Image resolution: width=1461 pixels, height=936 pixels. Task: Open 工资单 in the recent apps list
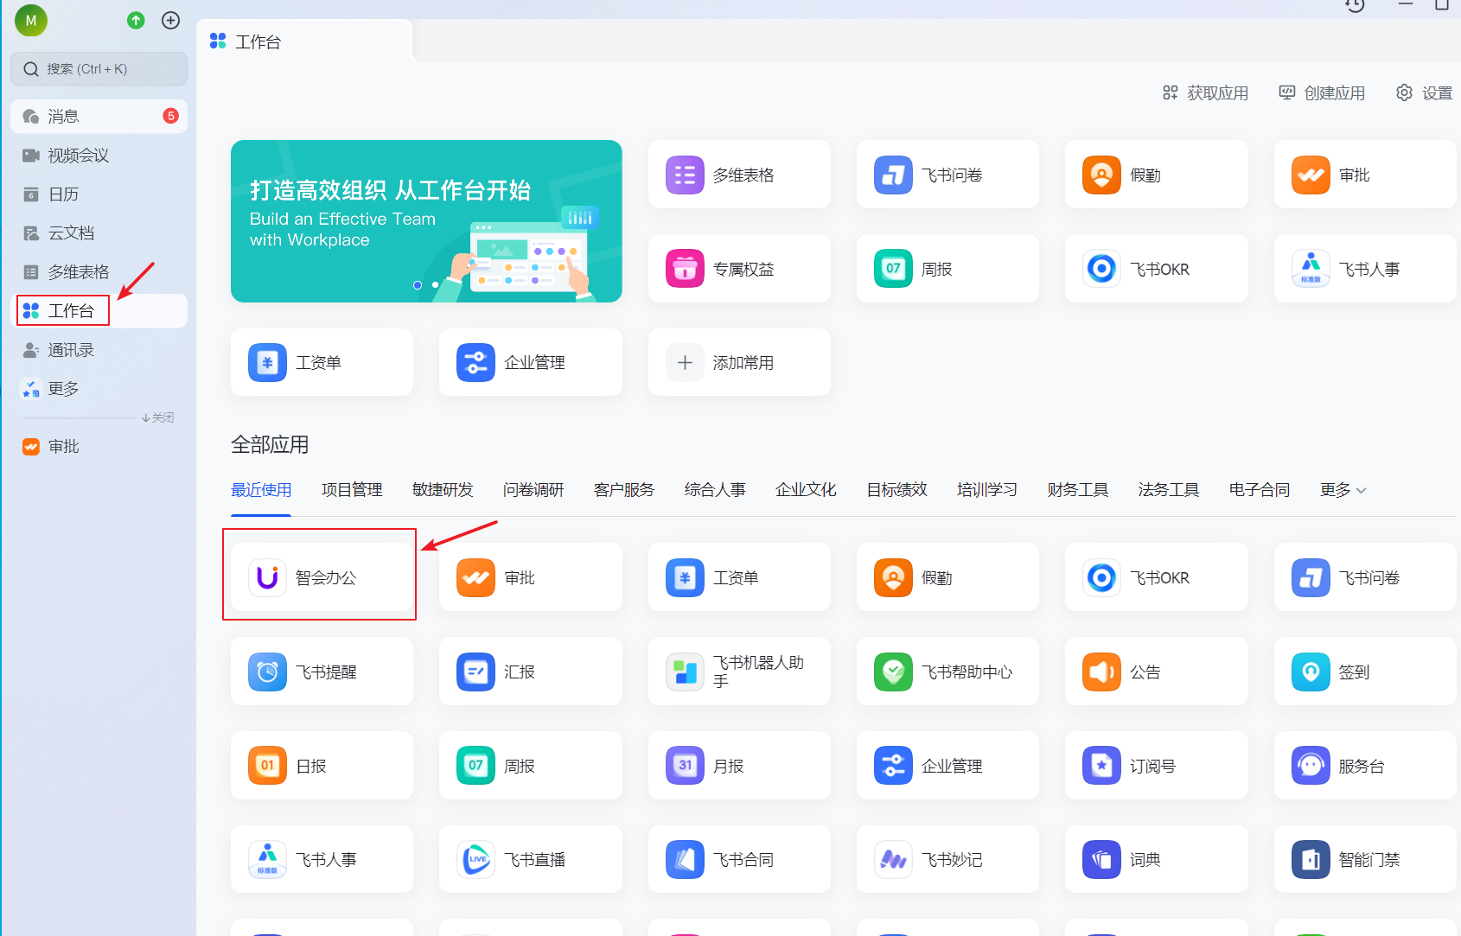point(739,577)
